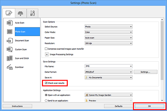The width and height of the screenshot is (167, 111).
Task: Open the General Settings tools tab
Action: 32,13
